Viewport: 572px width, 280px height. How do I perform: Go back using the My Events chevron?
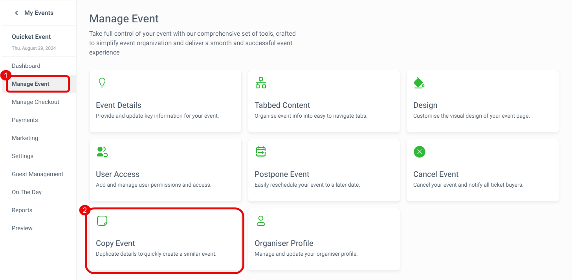pos(16,13)
